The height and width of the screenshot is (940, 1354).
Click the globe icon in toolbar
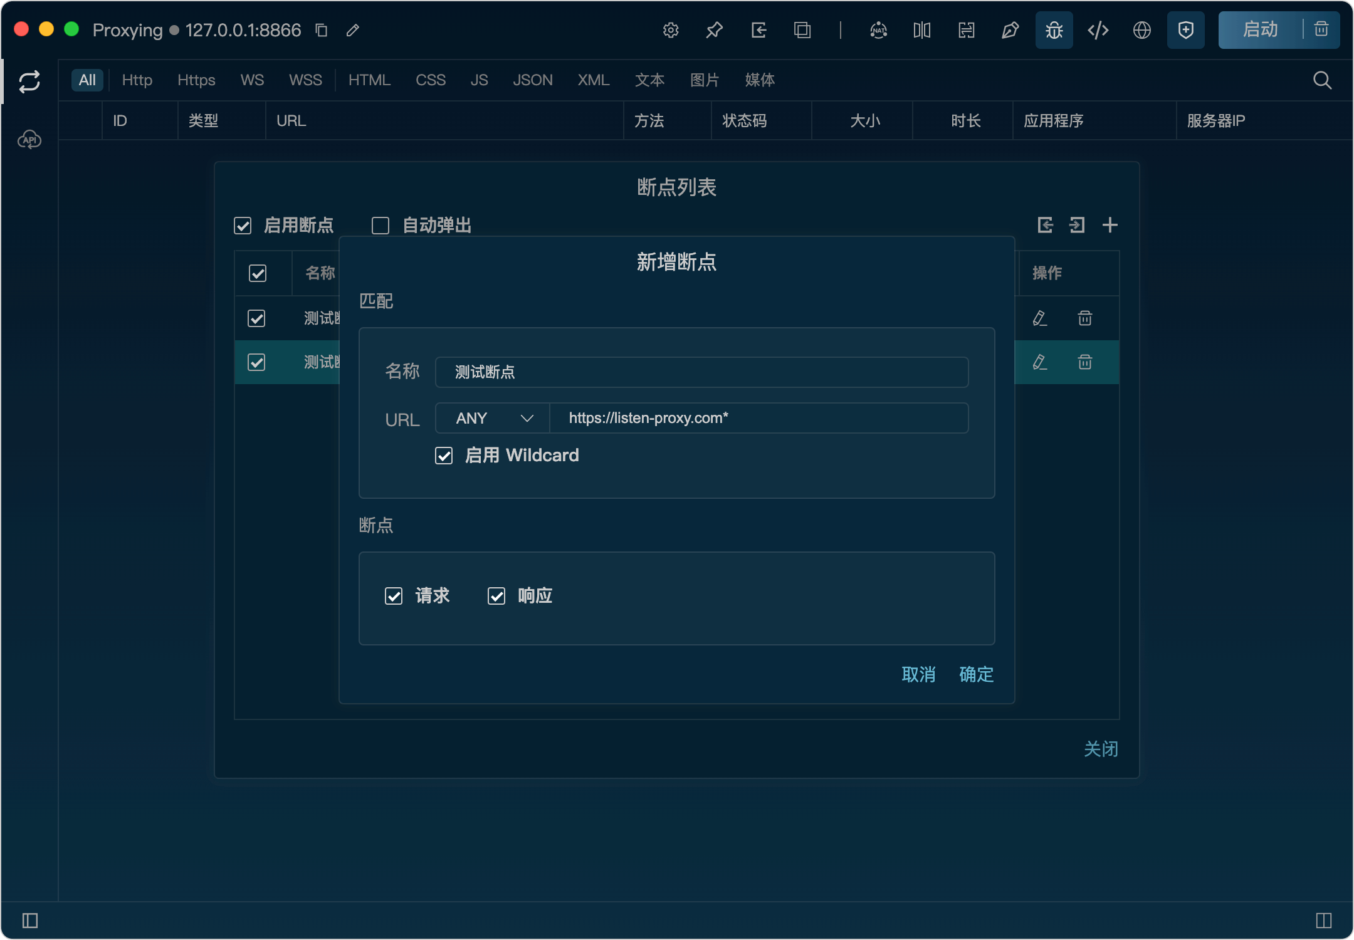(1141, 30)
